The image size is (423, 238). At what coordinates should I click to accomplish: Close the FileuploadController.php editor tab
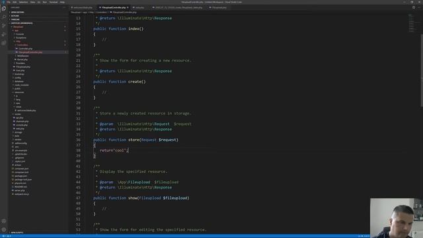click(x=128, y=7)
